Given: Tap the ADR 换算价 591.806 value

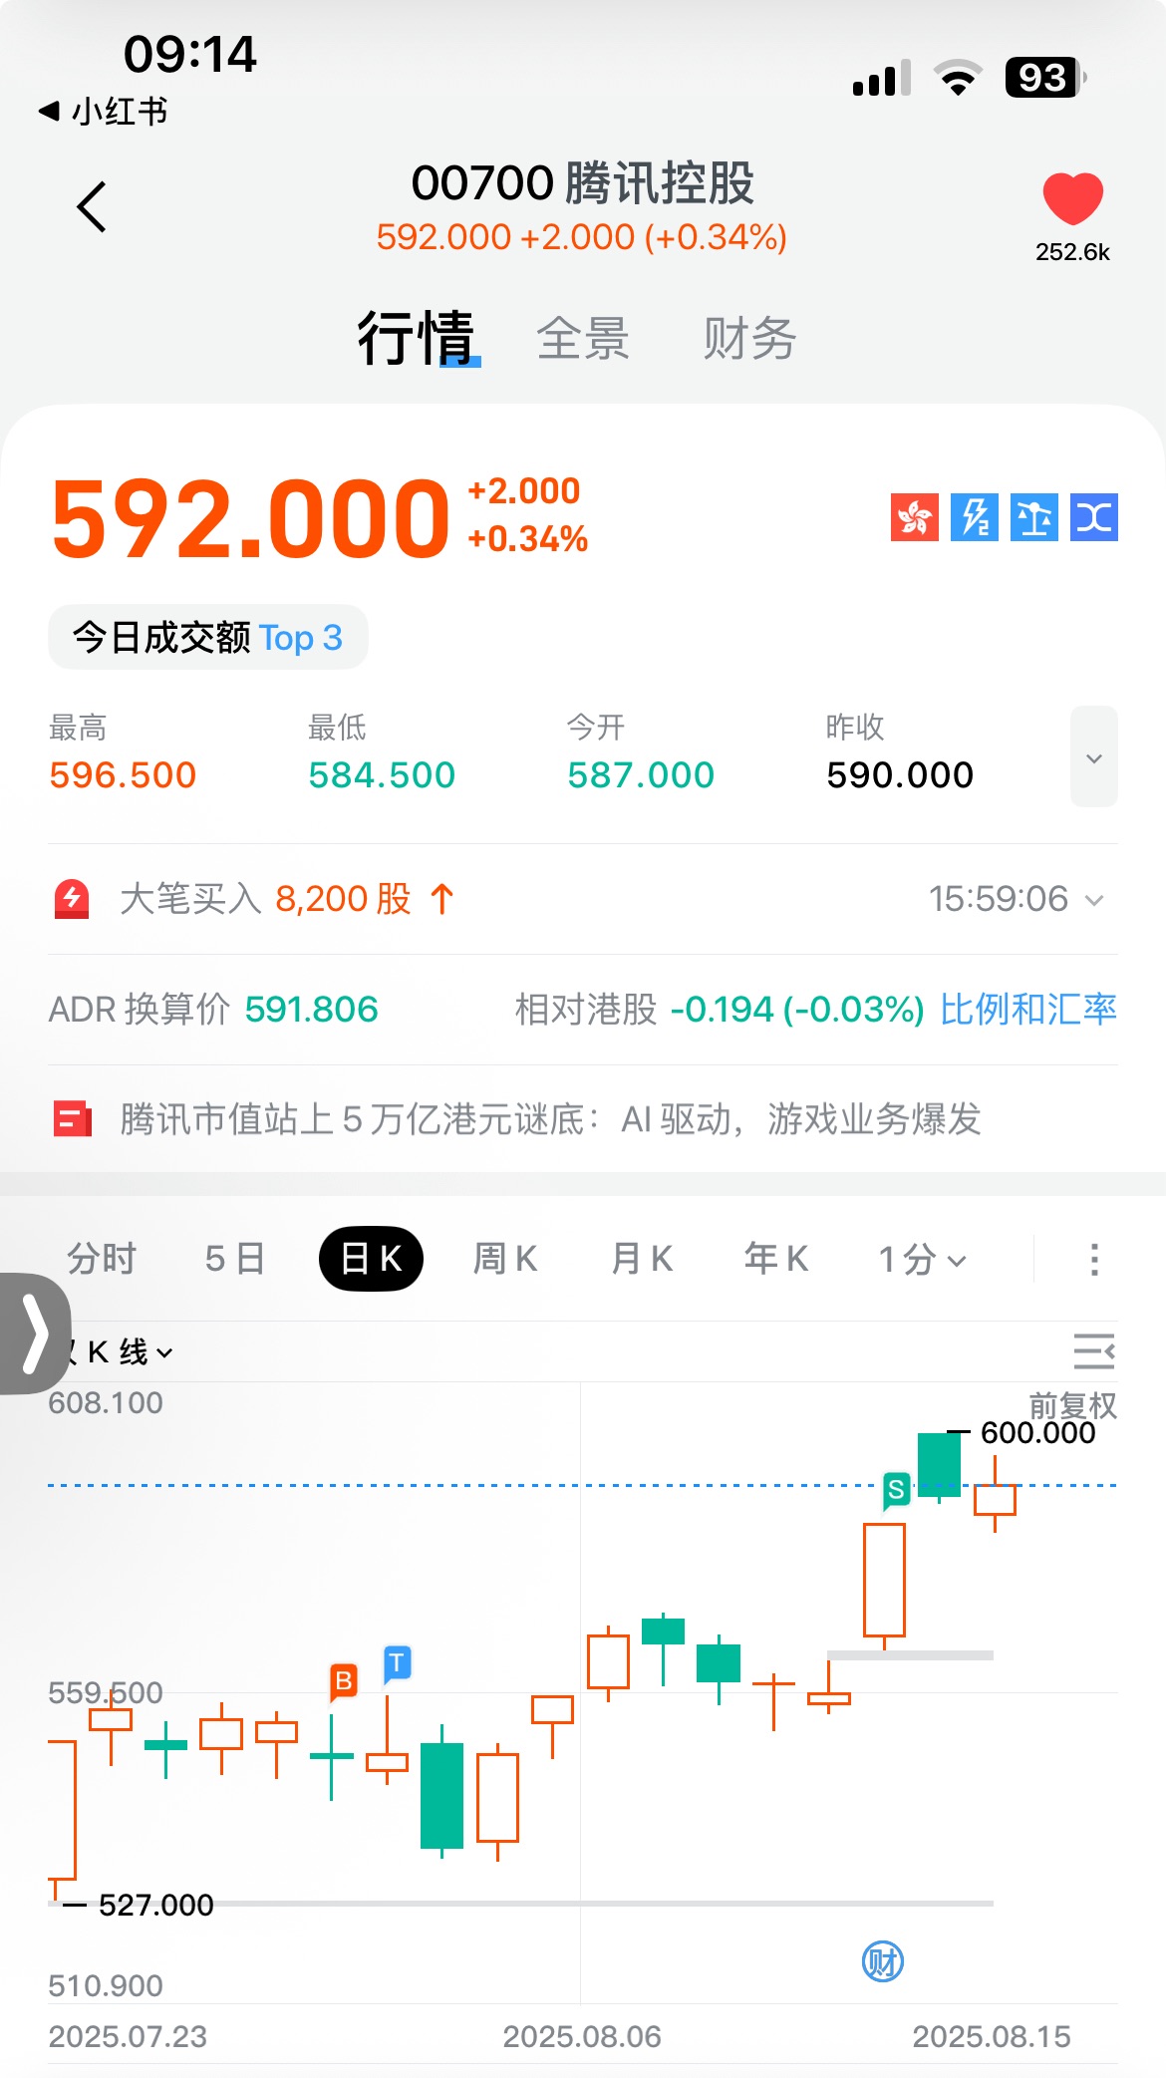Looking at the screenshot, I should click(x=312, y=1010).
